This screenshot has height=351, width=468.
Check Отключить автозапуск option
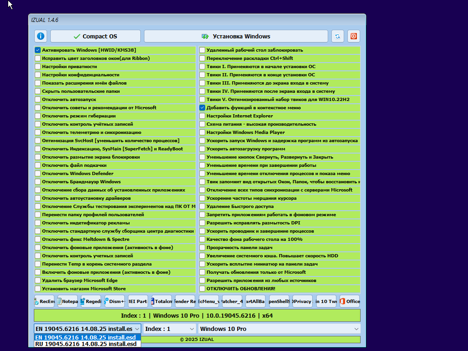click(x=37, y=99)
